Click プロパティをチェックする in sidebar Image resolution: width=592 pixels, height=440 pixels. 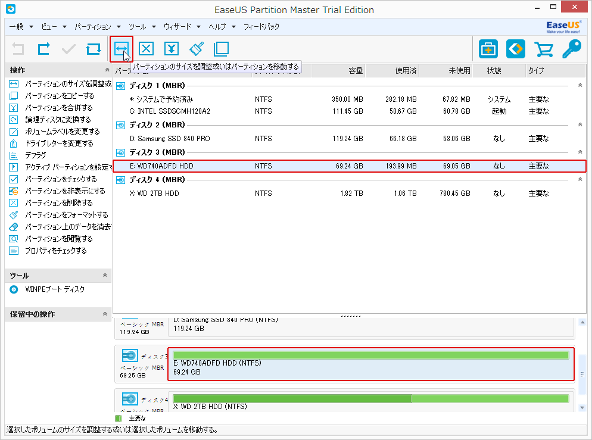(56, 251)
